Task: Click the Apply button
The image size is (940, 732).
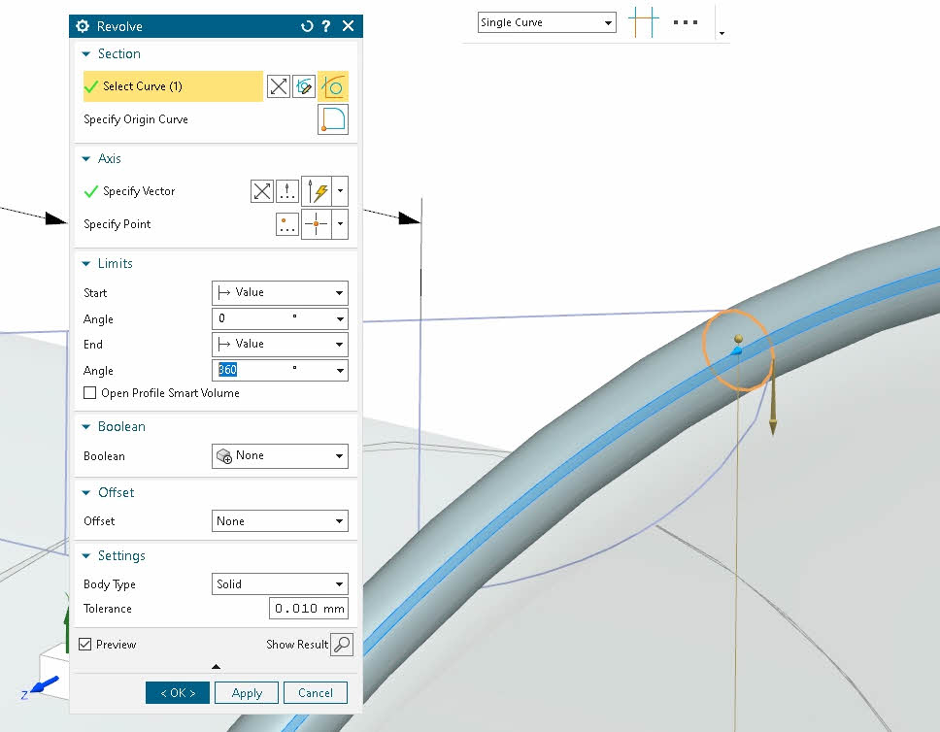Action: coord(247,693)
